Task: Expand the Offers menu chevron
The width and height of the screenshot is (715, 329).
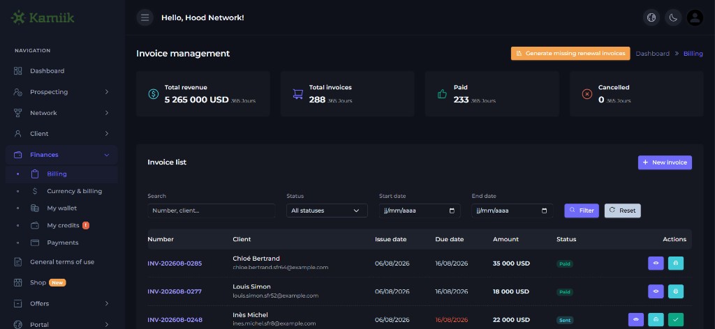Action: click(x=107, y=303)
